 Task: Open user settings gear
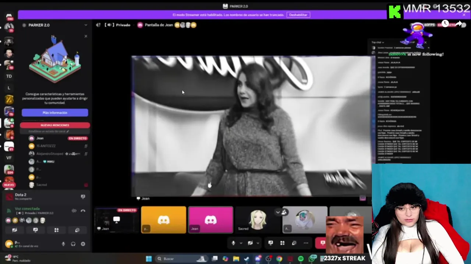pos(83,244)
